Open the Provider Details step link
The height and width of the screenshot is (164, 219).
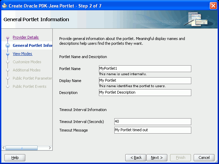(26, 37)
